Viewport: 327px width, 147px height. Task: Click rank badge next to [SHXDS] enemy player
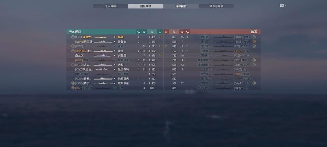click(x=254, y=37)
